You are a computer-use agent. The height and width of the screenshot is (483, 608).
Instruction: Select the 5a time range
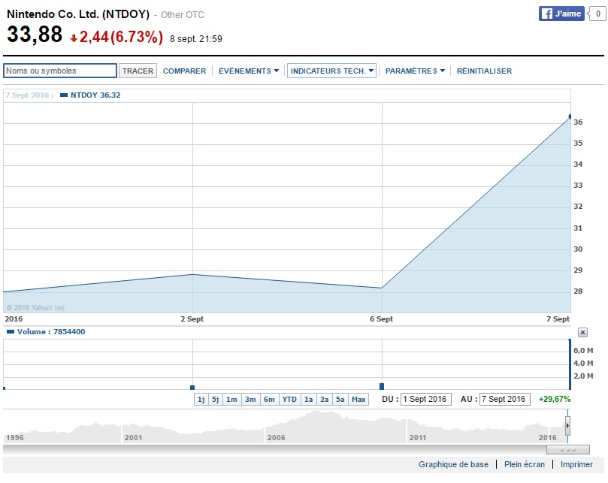(340, 400)
